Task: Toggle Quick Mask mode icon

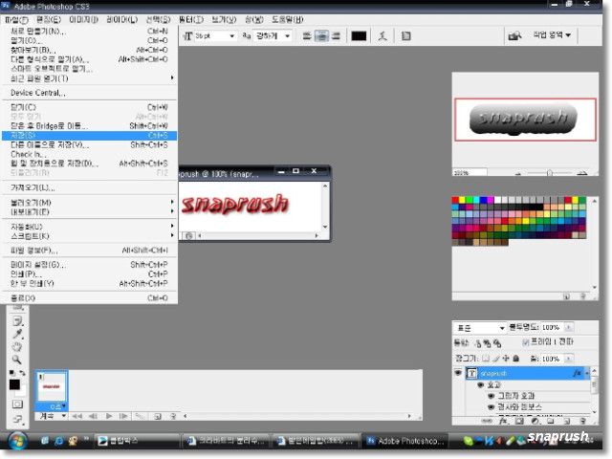Action: 17,404
